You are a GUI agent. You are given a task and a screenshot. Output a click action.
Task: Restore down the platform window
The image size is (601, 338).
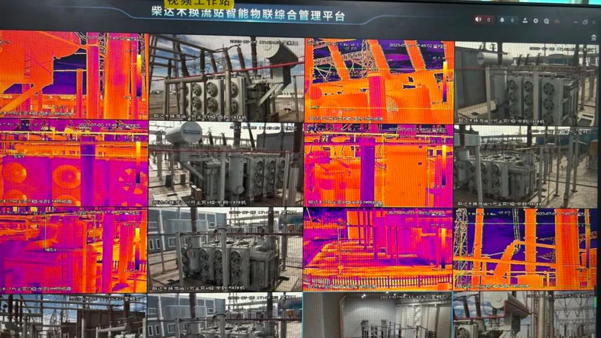coord(584,22)
